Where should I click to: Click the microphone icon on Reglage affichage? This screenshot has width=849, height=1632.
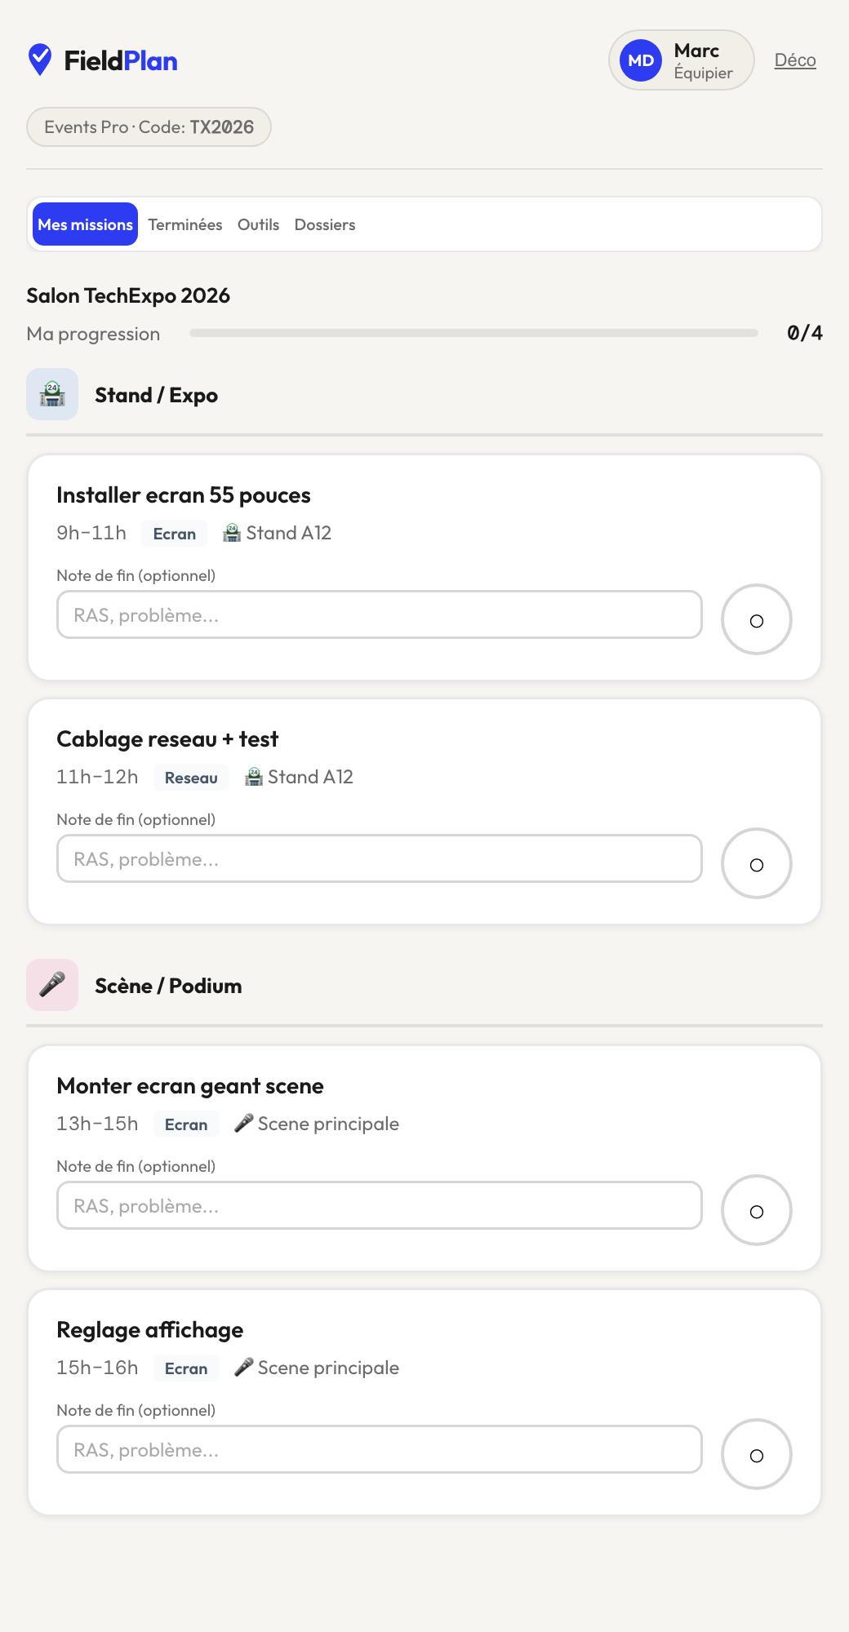243,1368
